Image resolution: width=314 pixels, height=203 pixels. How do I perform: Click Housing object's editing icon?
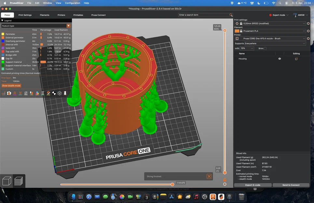click(x=296, y=59)
